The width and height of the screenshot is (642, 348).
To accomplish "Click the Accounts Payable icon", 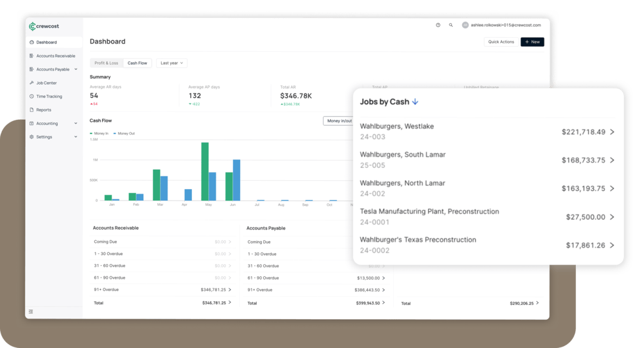I will [x=31, y=69].
